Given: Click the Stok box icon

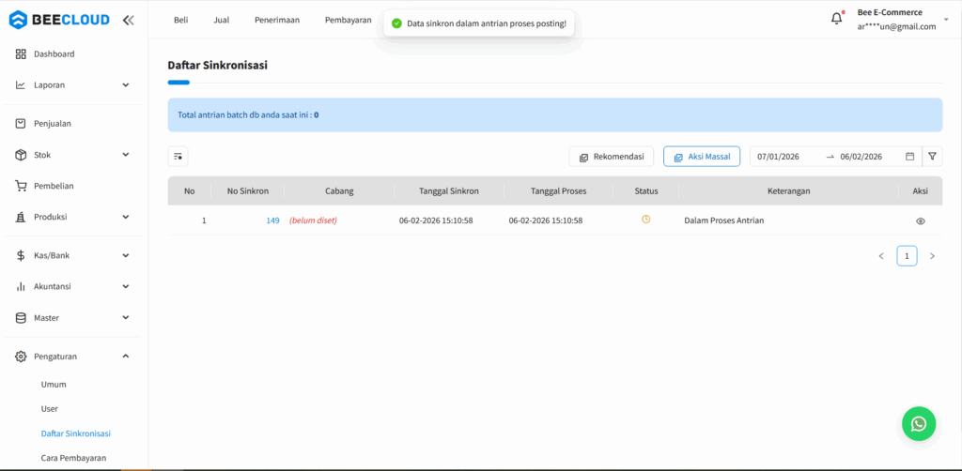Looking at the screenshot, I should click(21, 155).
